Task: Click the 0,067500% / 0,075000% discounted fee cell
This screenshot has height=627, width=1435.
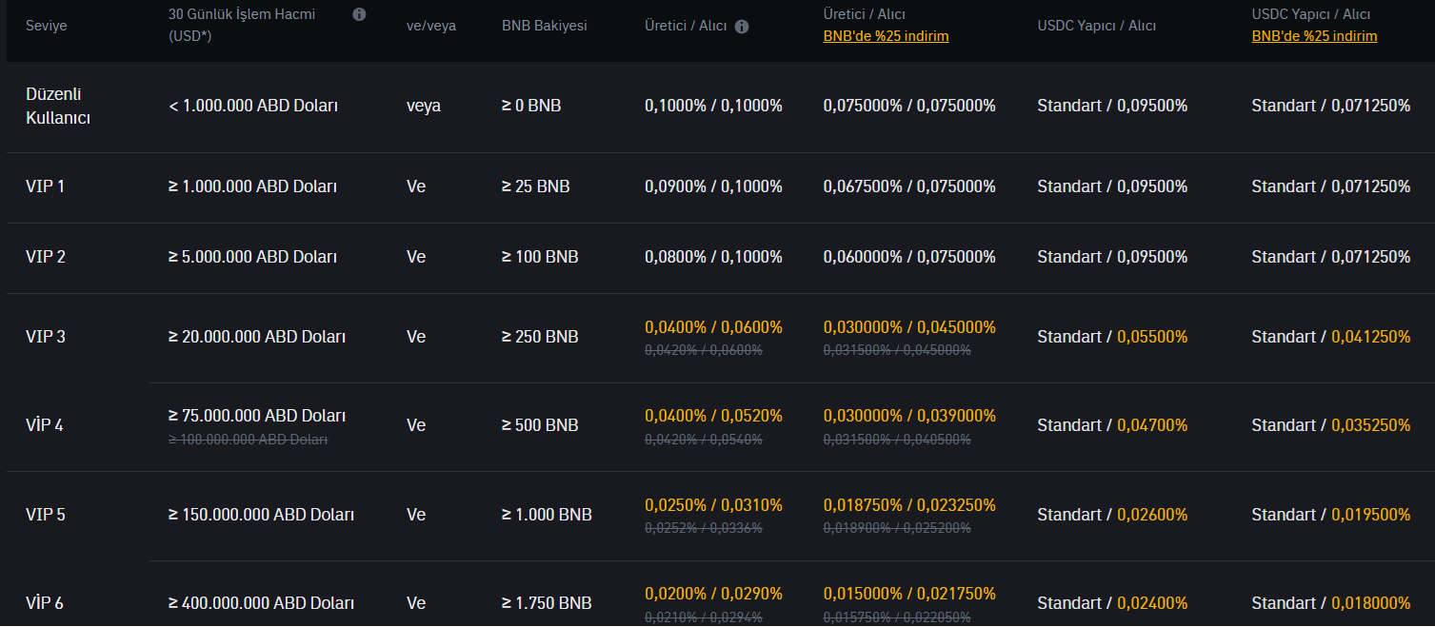Action: (909, 186)
